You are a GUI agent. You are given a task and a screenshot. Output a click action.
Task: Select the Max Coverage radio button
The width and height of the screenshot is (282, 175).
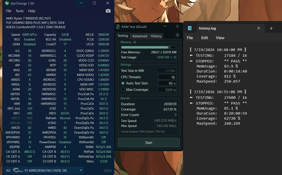pyautogui.click(x=123, y=90)
